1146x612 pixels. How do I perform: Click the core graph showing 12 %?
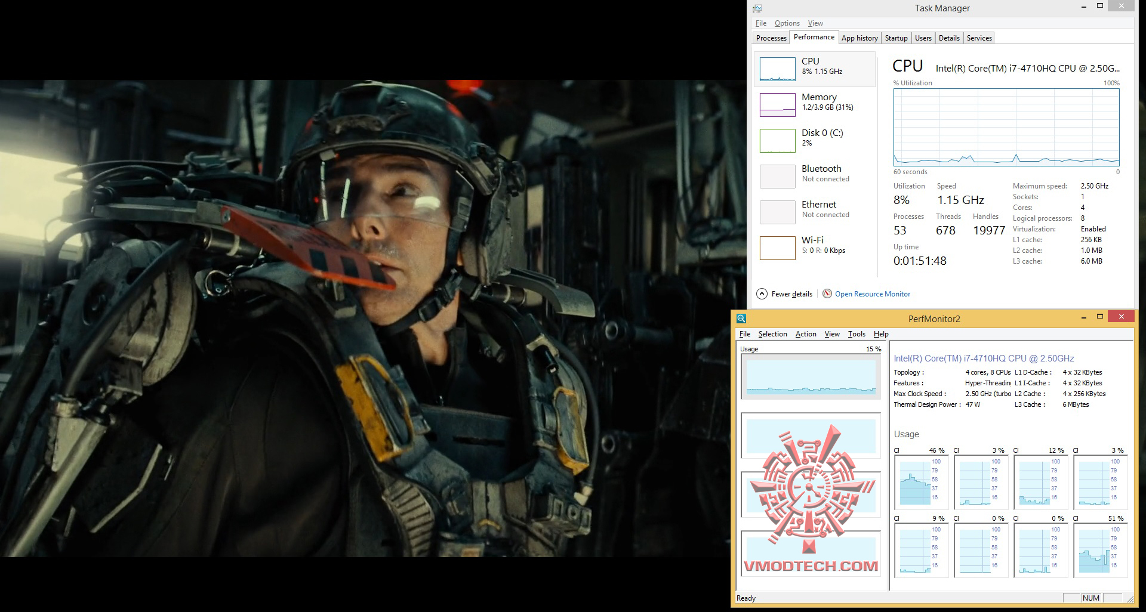click(x=1040, y=482)
